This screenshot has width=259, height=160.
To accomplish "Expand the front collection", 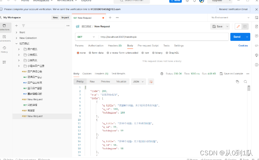I will [17, 33].
